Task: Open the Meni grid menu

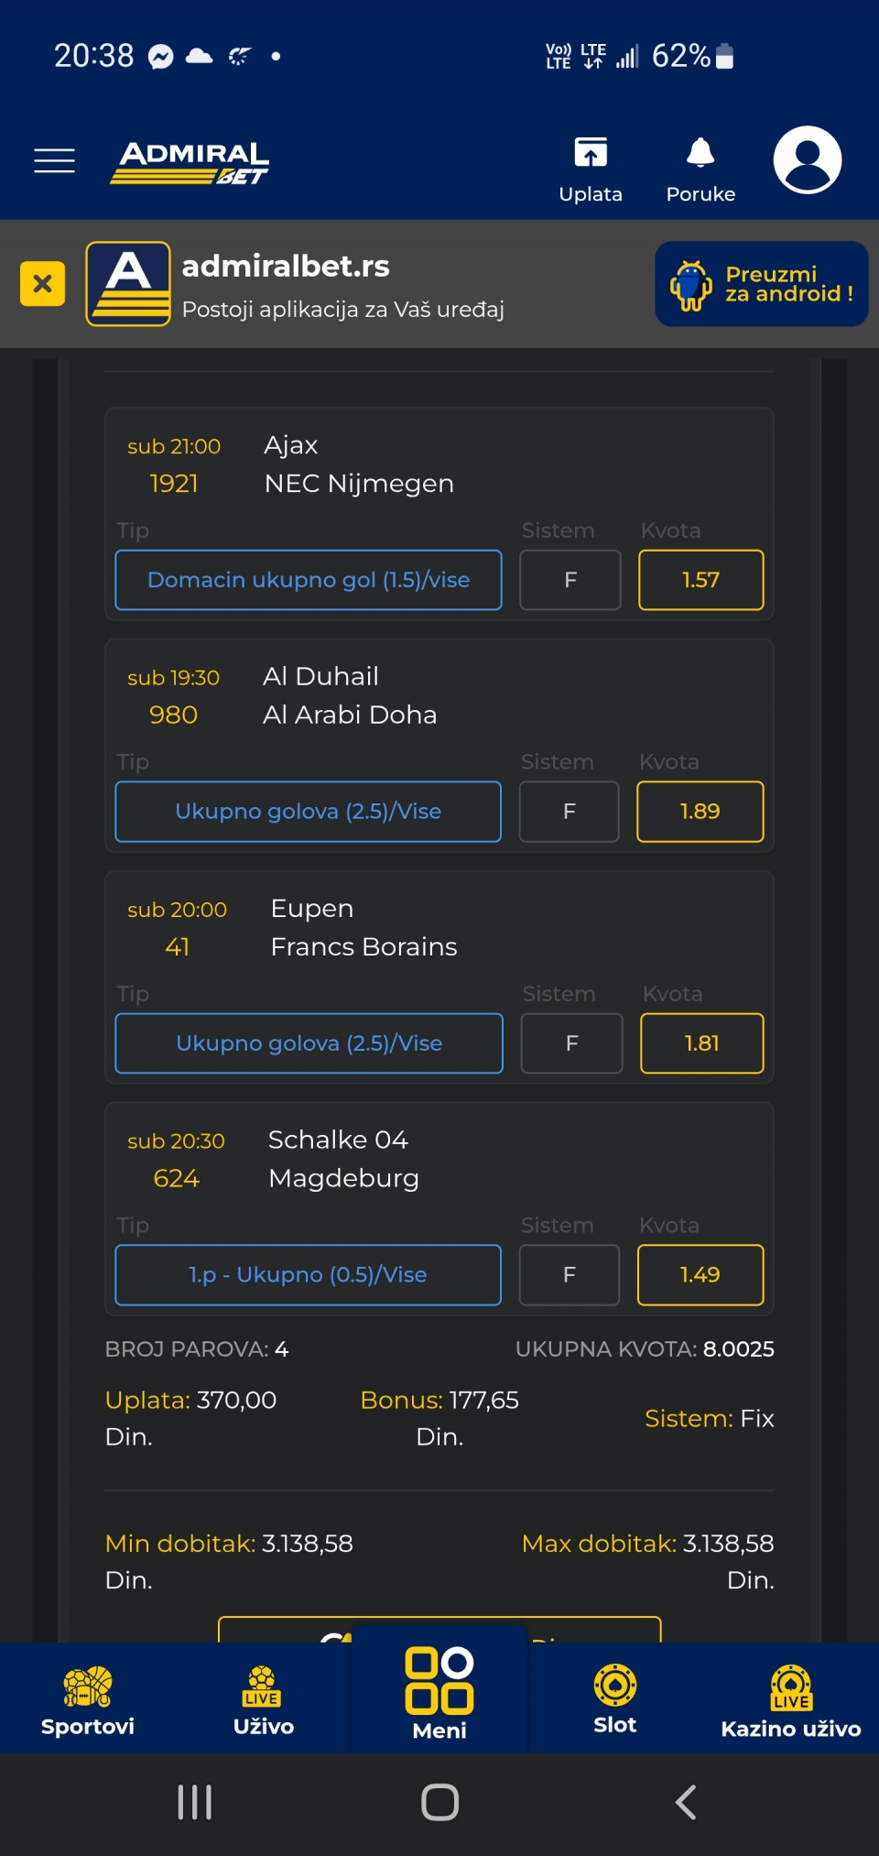Action: point(439,1695)
